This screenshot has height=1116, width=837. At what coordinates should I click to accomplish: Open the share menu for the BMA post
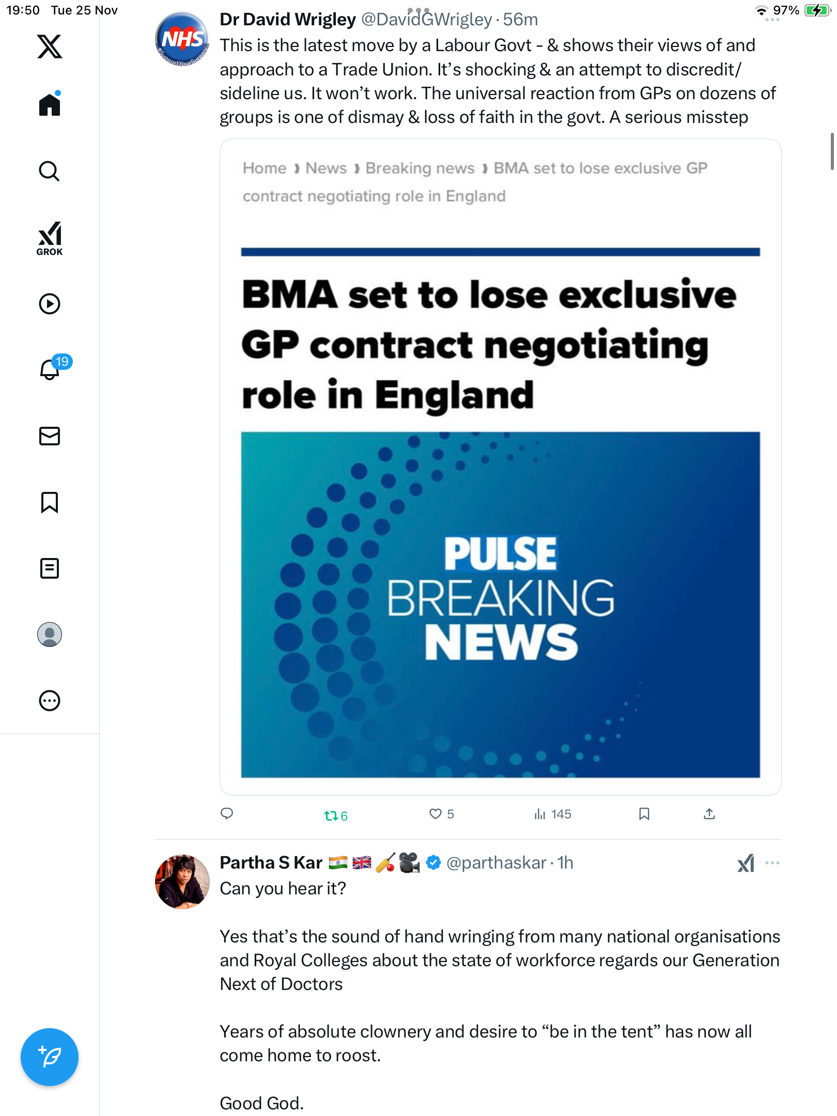[709, 814]
